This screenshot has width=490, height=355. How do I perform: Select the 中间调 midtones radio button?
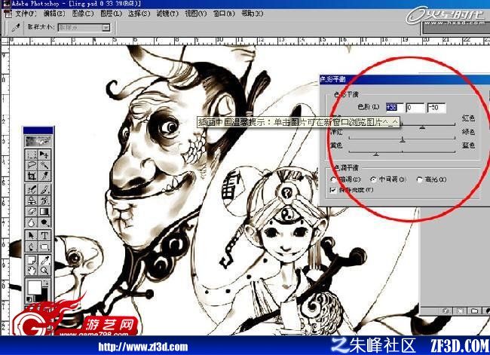pyautogui.click(x=373, y=179)
